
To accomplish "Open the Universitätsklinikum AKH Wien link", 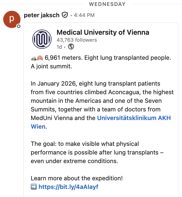I will point(134,118).
